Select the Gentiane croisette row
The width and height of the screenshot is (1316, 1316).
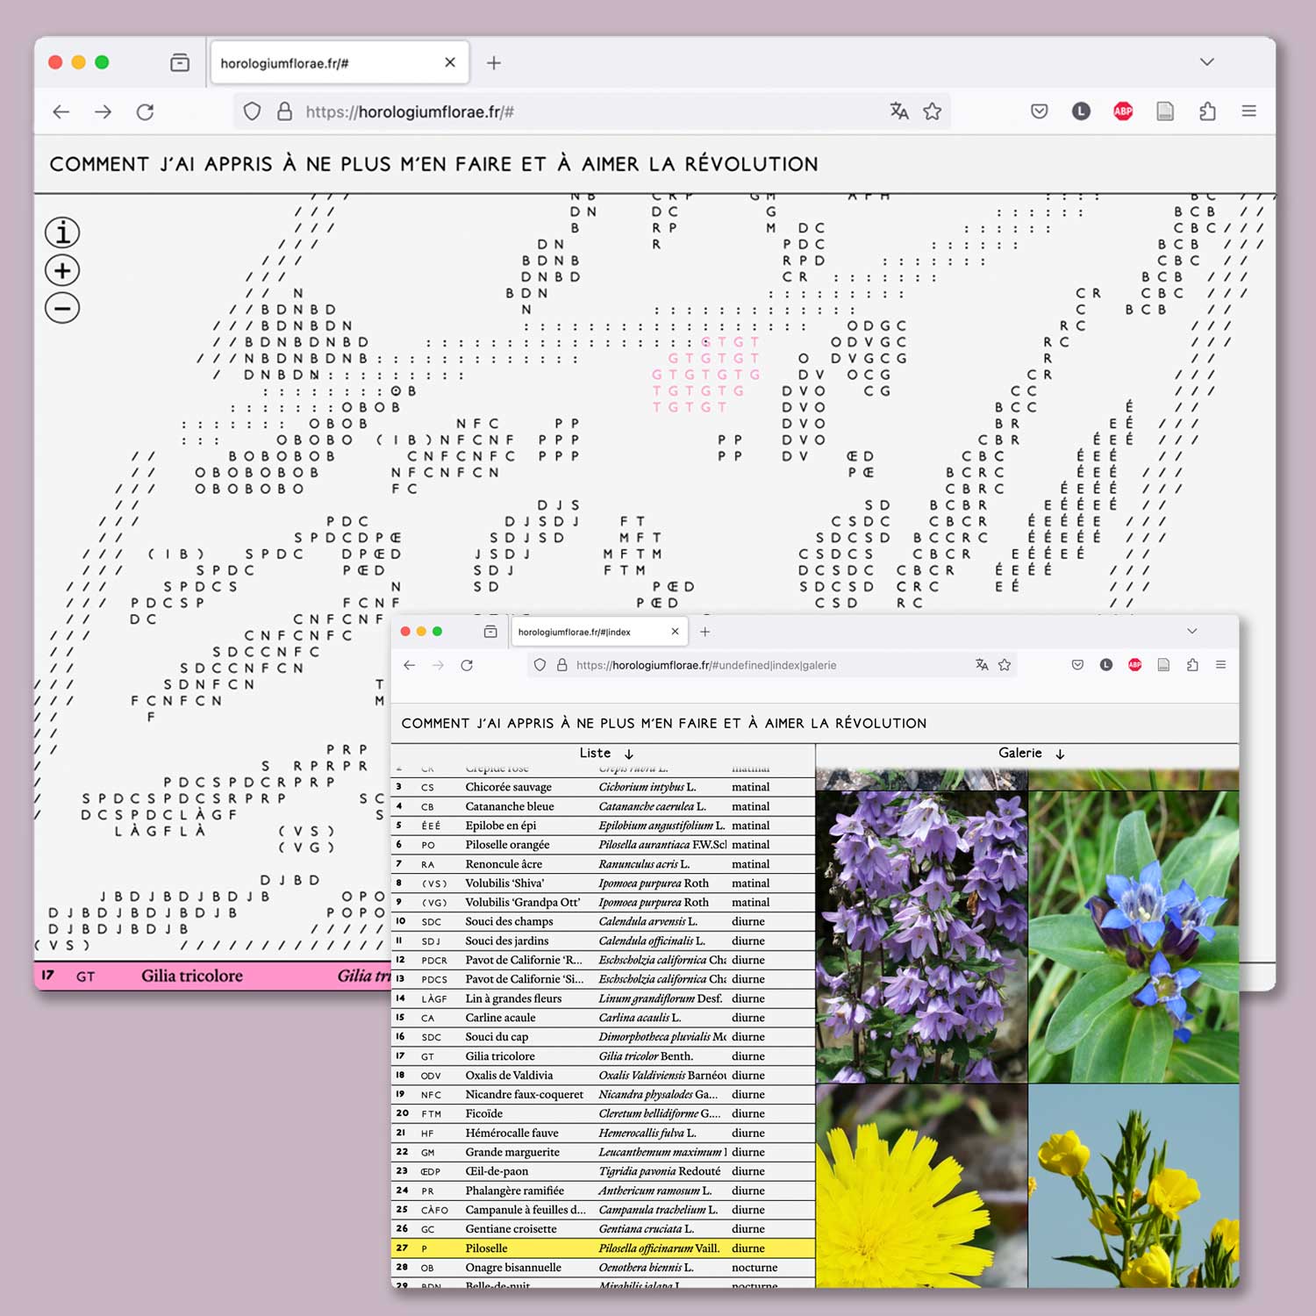point(603,1228)
